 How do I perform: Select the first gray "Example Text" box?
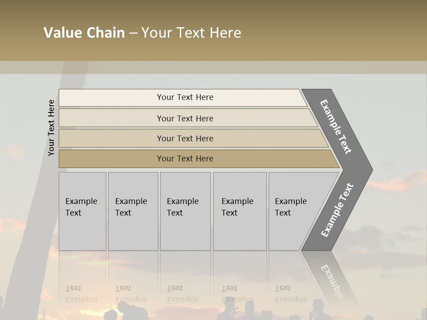pos(82,211)
